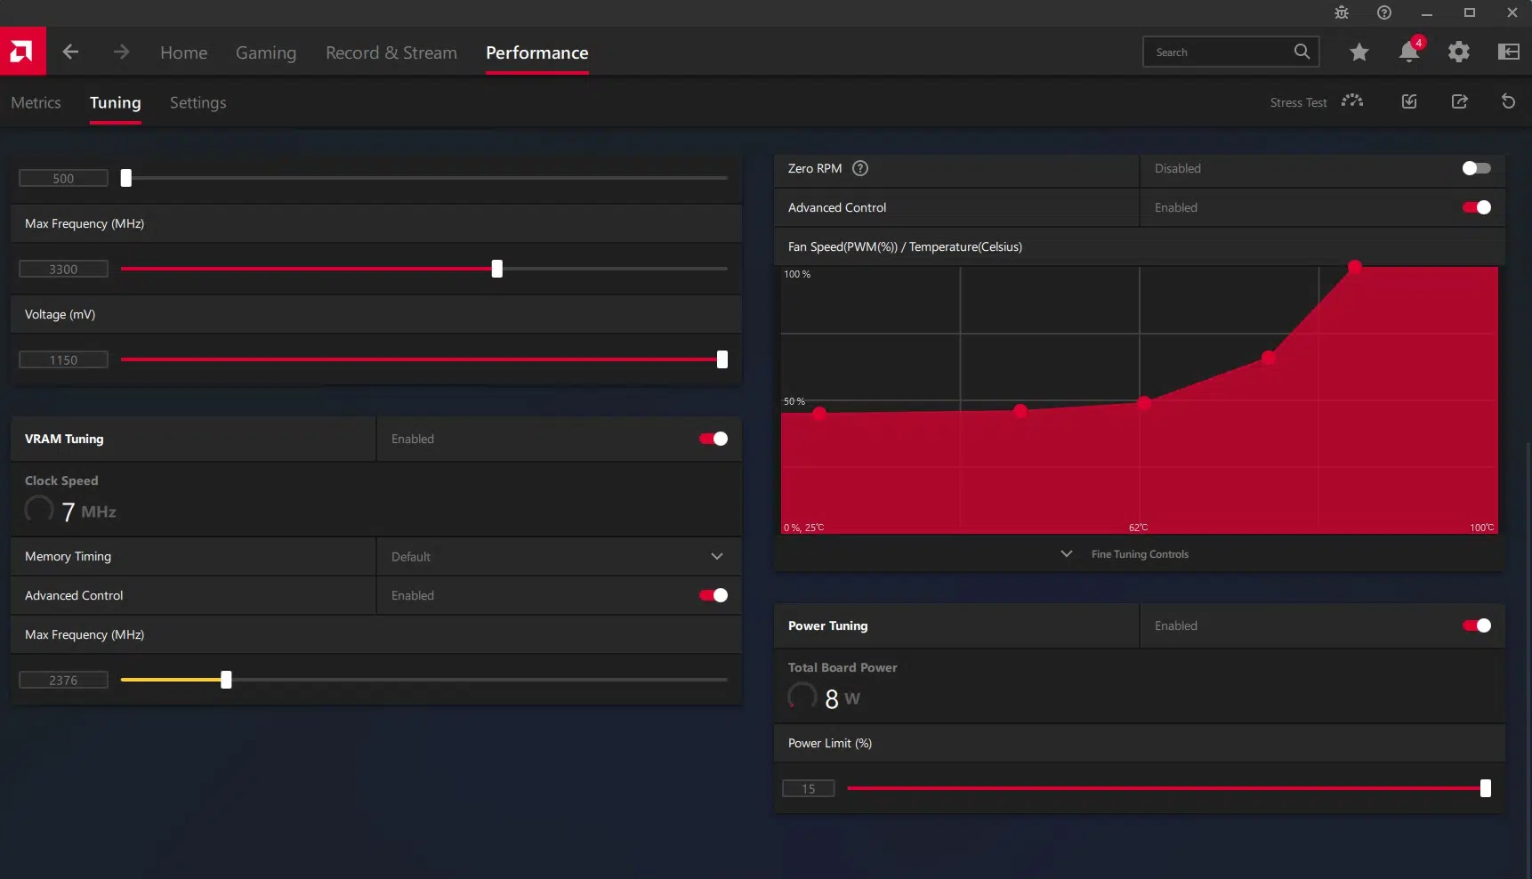Viewport: 1532px width, 879px height.
Task: Click the 2376 VRAM frequency input box
Action: coord(63,680)
